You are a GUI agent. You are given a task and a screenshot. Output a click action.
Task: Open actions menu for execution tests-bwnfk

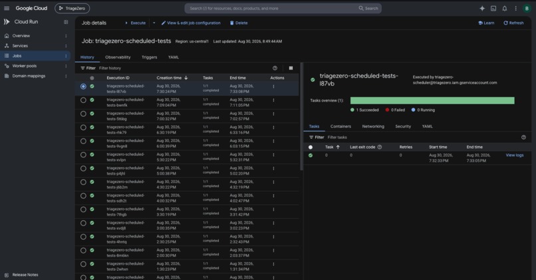pos(273,100)
